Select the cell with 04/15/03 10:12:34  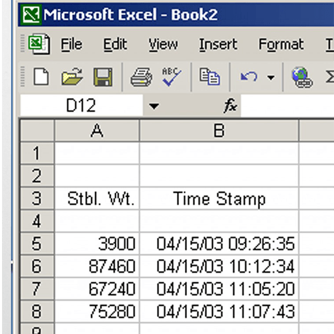(219, 266)
